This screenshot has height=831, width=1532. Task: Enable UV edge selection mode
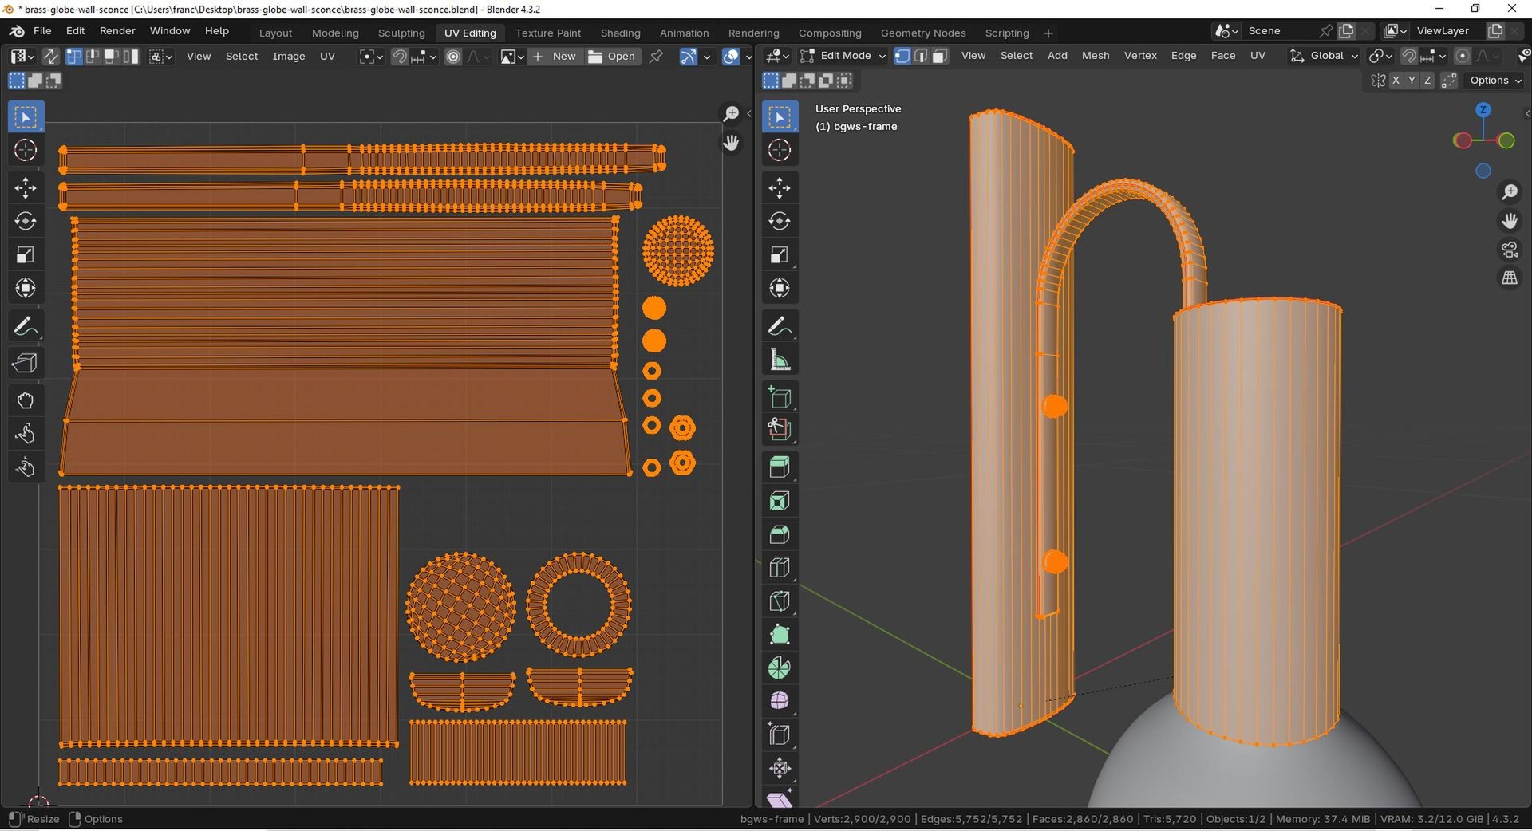click(x=93, y=57)
